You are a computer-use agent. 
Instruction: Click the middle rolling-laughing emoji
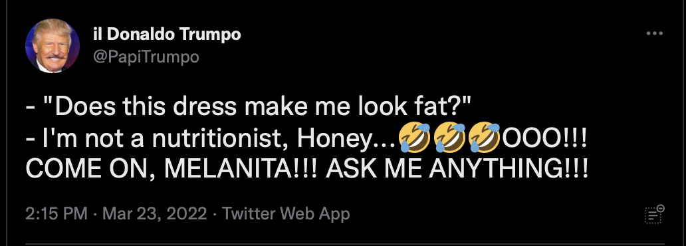click(449, 138)
